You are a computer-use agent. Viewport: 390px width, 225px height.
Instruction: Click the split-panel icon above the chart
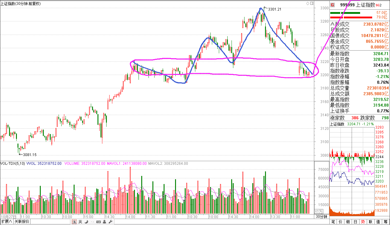point(312,4)
